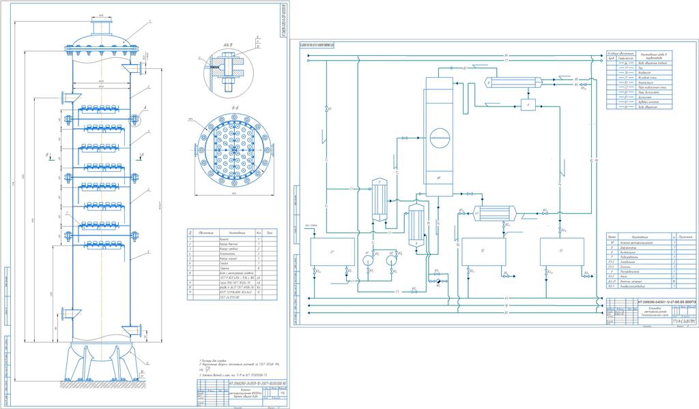The image size is (699, 409).
Task: Click the "Колонна ректификационная" row in equipment list
Action: point(651,243)
